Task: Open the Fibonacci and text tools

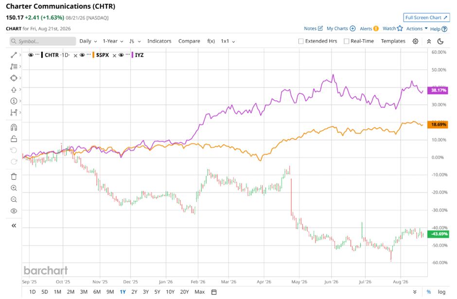Action: point(14,67)
